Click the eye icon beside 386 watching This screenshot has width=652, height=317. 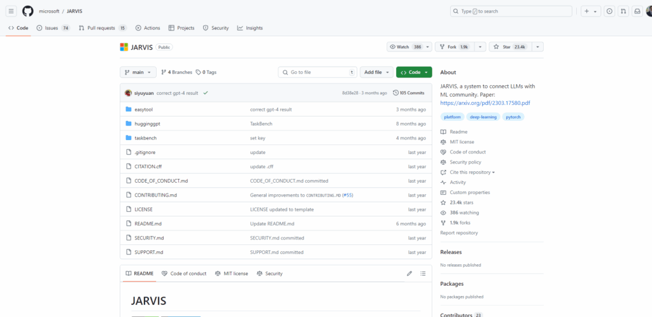pyautogui.click(x=443, y=213)
